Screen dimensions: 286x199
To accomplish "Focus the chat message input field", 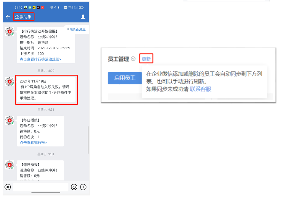I will tap(41, 187).
